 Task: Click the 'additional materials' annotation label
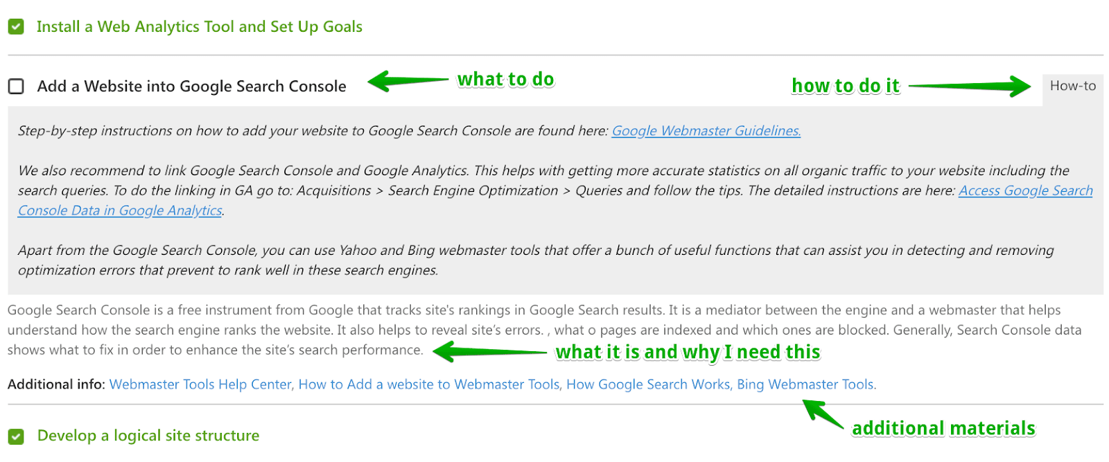943,429
